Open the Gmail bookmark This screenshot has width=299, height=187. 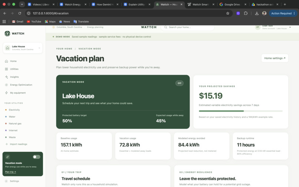(x=18, y=22)
